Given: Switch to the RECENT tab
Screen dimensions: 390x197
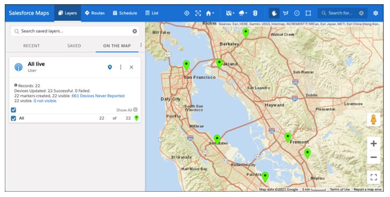Looking at the screenshot, I should [32, 46].
